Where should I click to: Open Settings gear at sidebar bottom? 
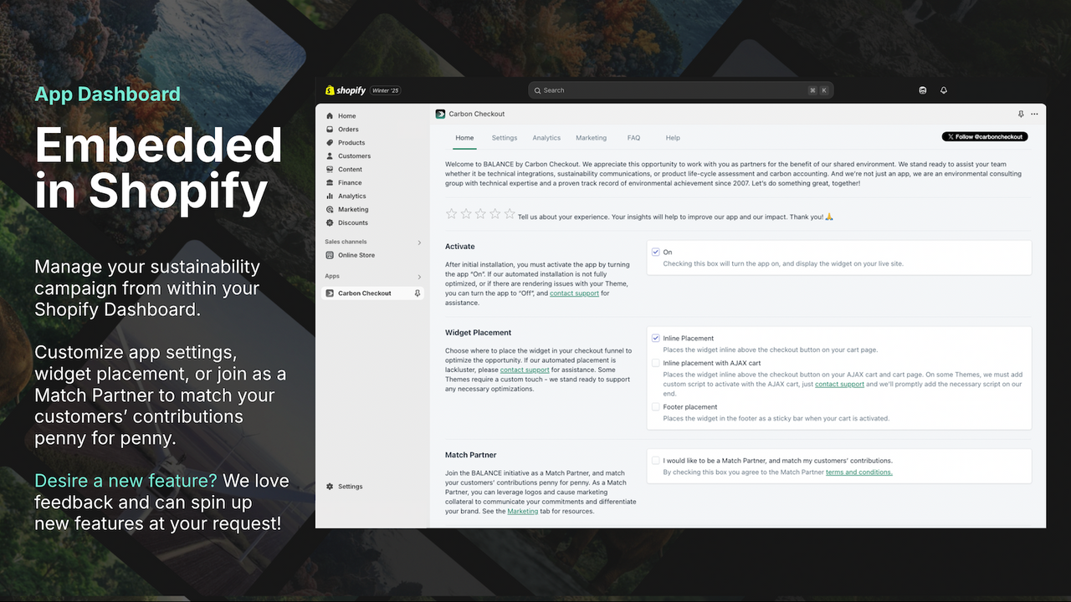[330, 487]
